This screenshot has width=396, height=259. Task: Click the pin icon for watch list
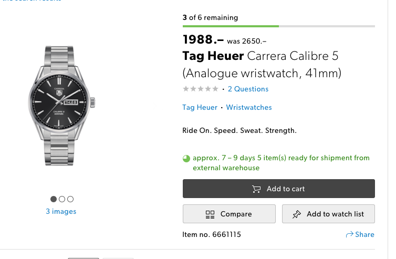(x=297, y=214)
